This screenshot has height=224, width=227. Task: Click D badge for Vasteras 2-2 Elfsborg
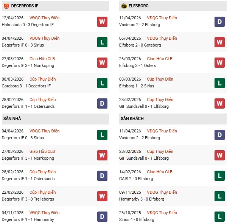pos(220,22)
